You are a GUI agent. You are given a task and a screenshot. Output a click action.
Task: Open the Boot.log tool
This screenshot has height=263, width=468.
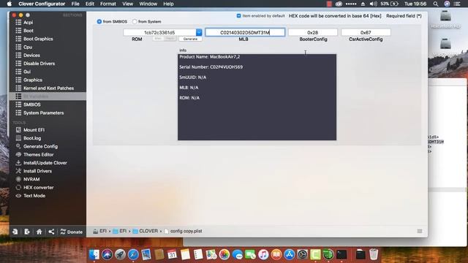pos(32,138)
